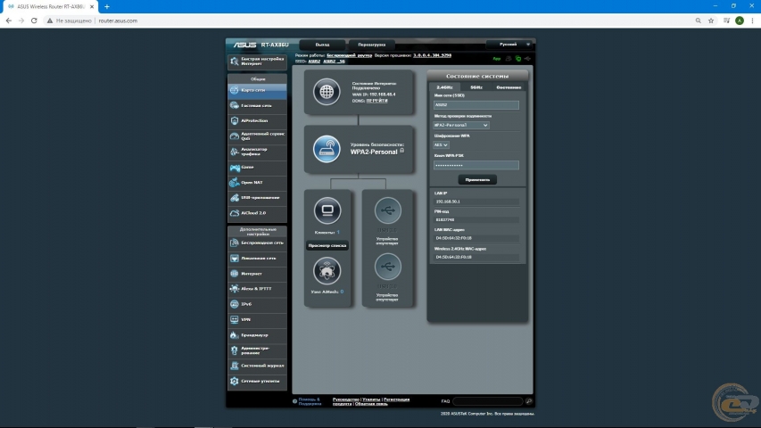Click the FAQ search magnifier icon
761x428 pixels.
click(529, 401)
